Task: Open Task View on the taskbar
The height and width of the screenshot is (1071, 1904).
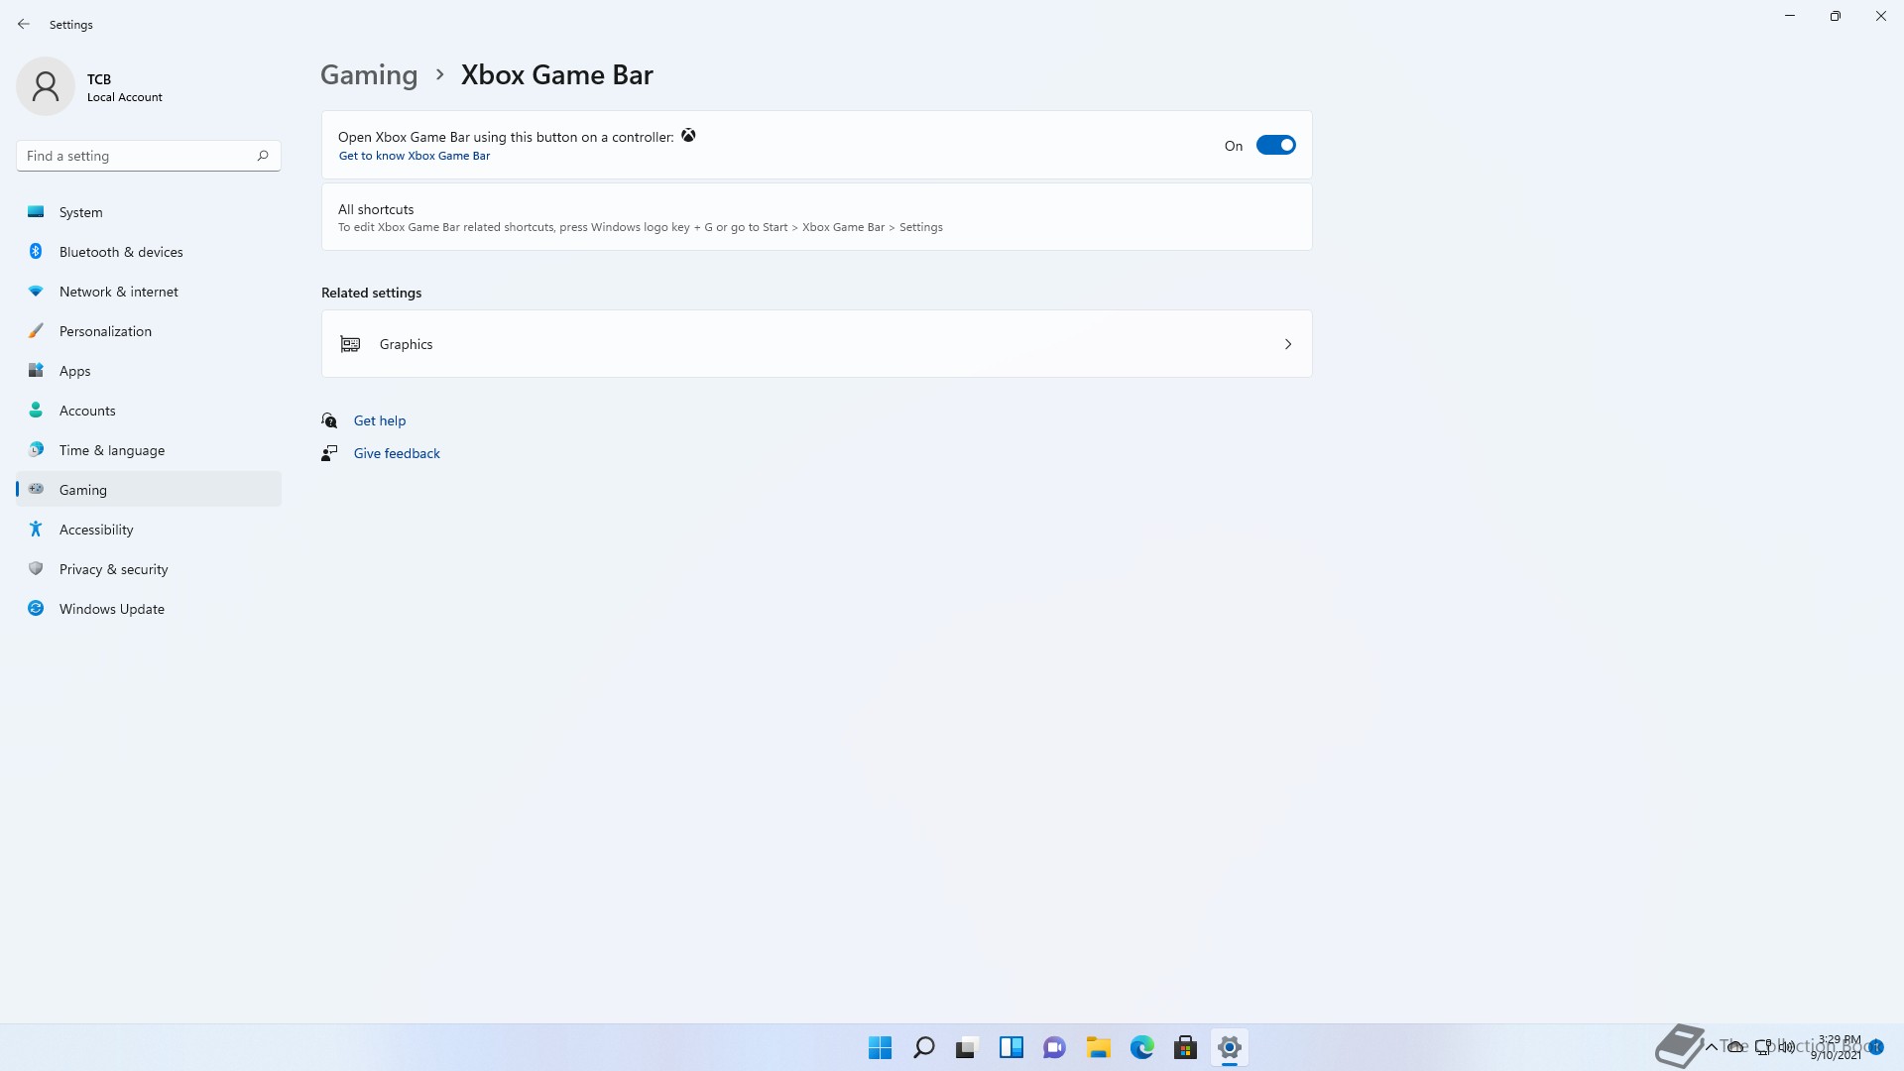Action: [x=967, y=1047]
